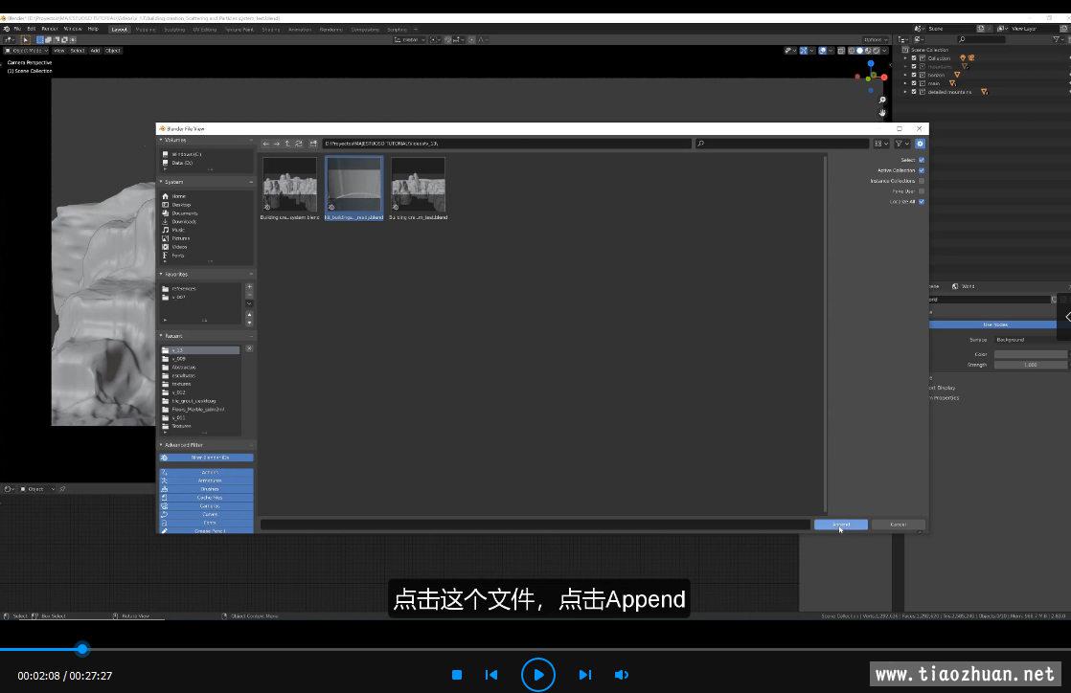The image size is (1071, 693).
Task: Go to the Pictures system folder
Action: pos(180,238)
